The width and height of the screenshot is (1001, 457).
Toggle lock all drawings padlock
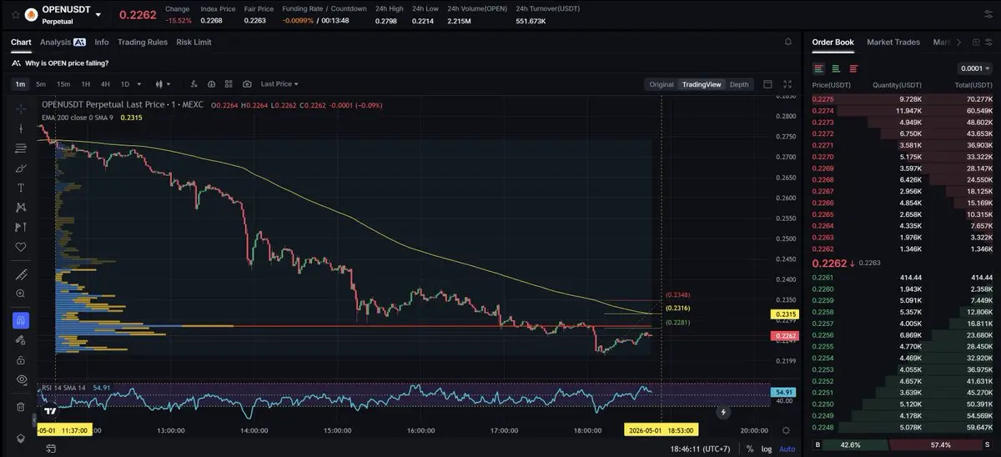(x=21, y=359)
